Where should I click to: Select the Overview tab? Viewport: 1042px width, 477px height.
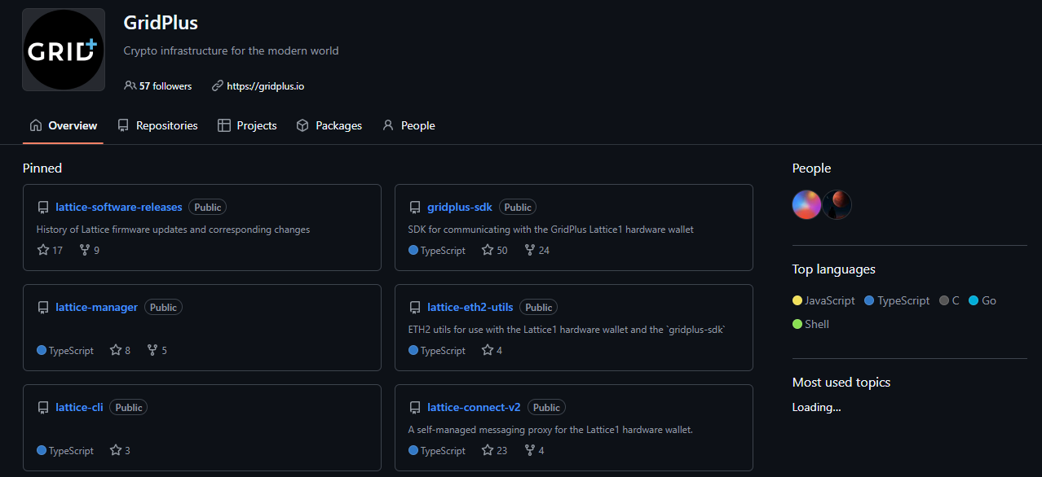point(63,125)
